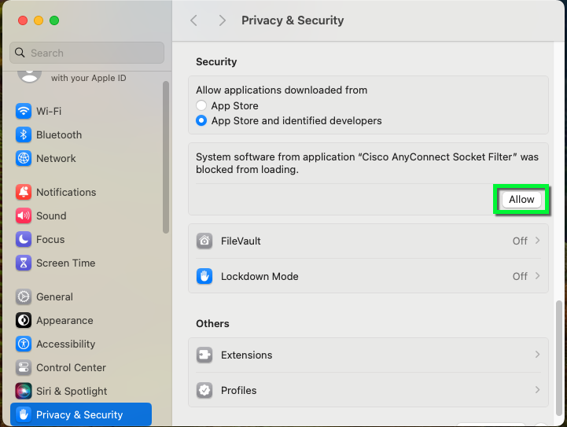Select the App Store radio button
The width and height of the screenshot is (567, 427).
click(202, 105)
